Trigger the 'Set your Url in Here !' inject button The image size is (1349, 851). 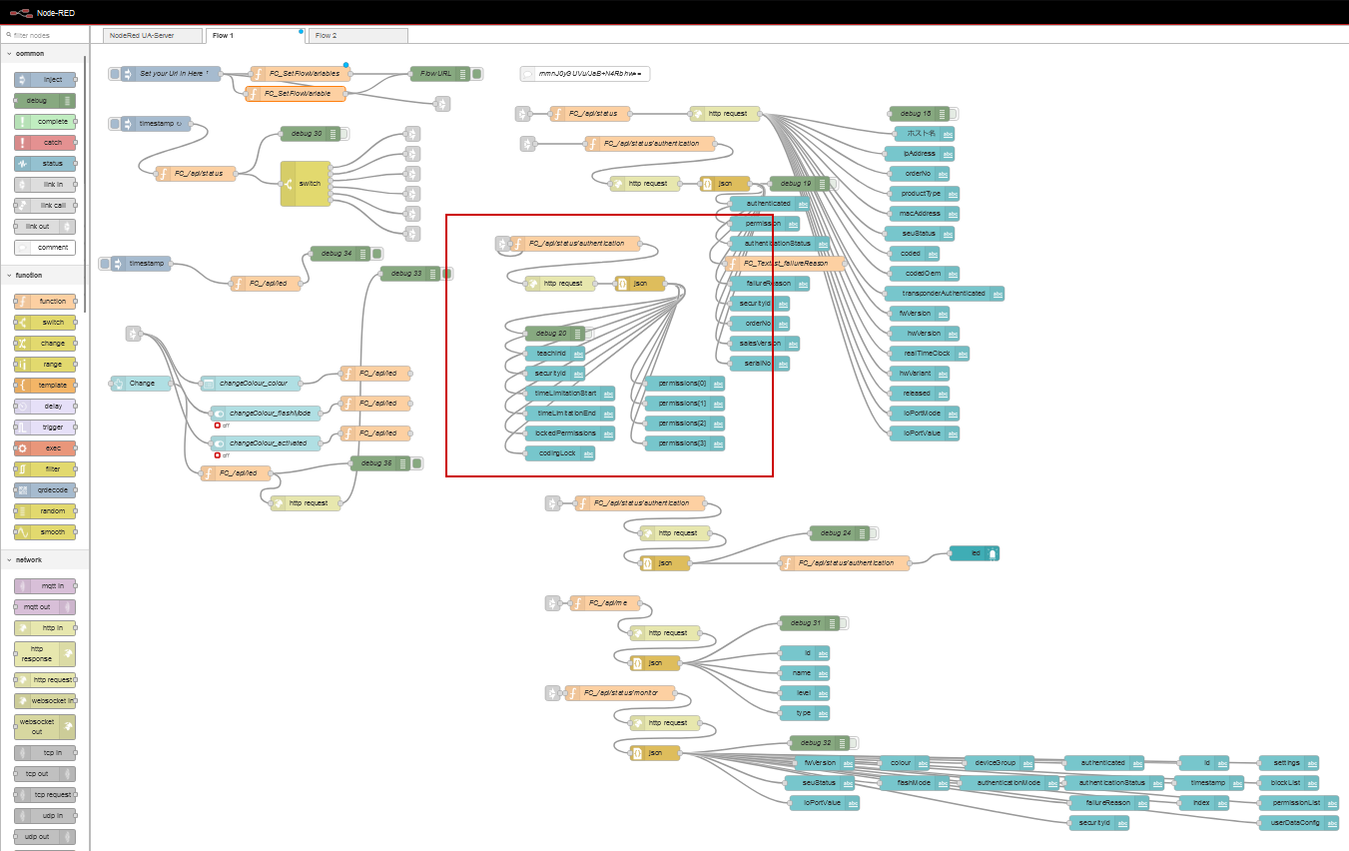[x=114, y=74]
